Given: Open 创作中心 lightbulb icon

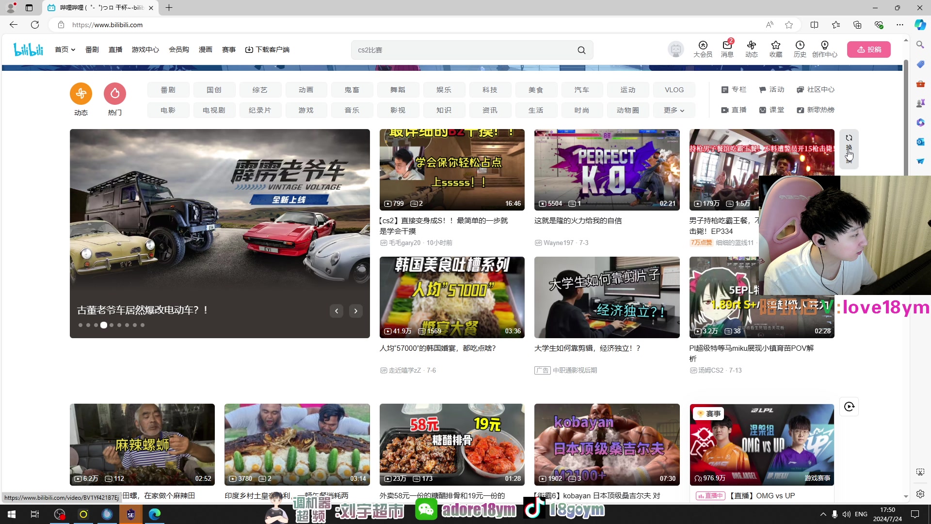Looking at the screenshot, I should [824, 49].
